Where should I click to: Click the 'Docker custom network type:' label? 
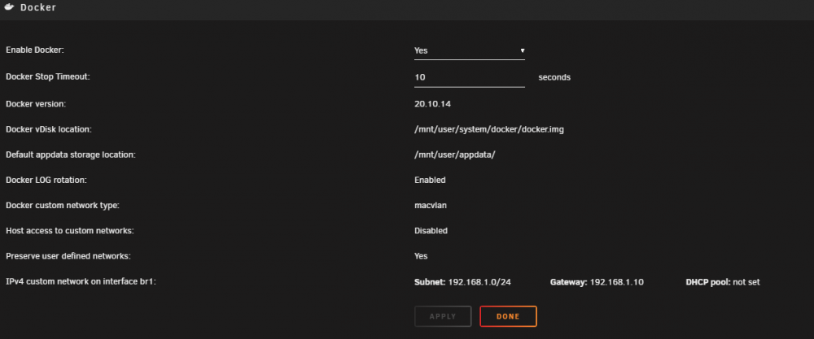click(63, 205)
